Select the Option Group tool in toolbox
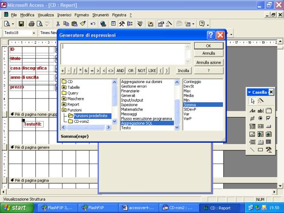Image resolution: width=284 pixels, height=213 pixels. (269, 110)
